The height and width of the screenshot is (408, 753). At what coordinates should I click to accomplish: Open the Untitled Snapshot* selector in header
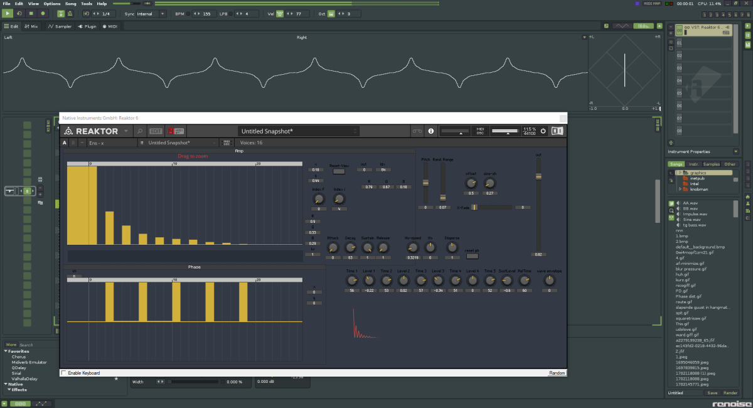(299, 131)
